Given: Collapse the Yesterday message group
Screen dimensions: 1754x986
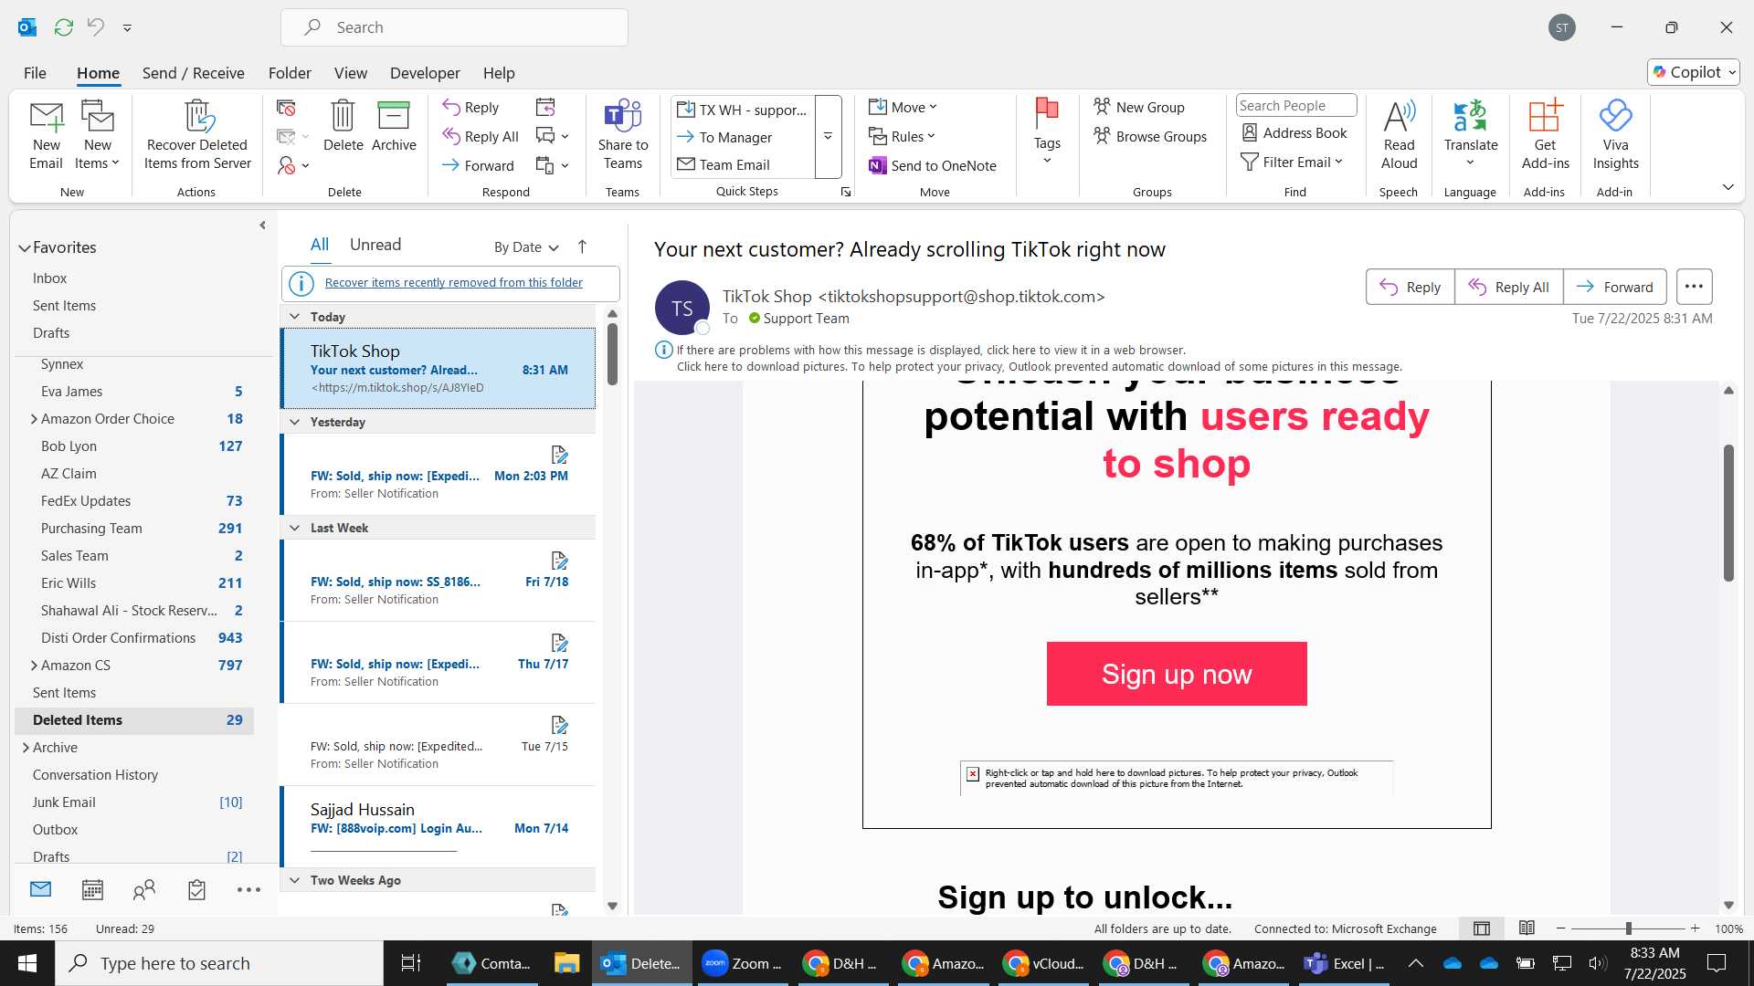Looking at the screenshot, I should point(295,422).
